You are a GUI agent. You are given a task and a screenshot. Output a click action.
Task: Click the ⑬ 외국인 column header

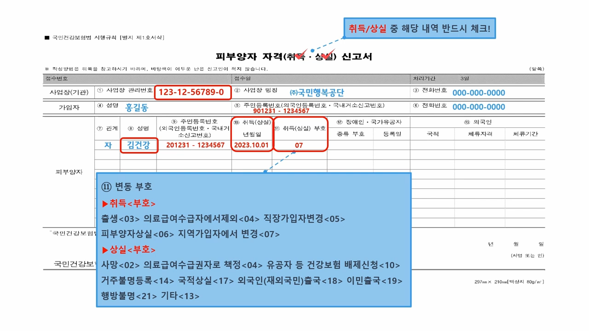(x=478, y=122)
